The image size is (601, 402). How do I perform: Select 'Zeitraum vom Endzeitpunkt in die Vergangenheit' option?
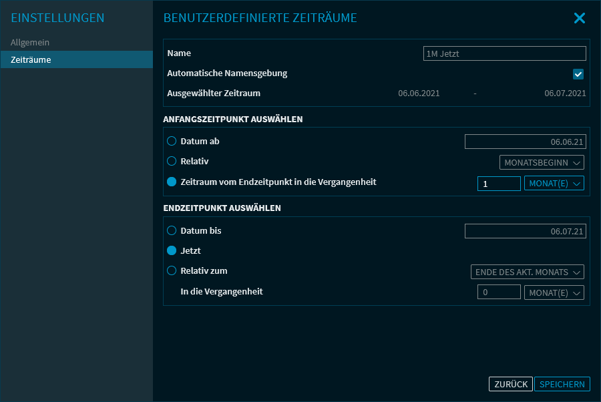(172, 182)
